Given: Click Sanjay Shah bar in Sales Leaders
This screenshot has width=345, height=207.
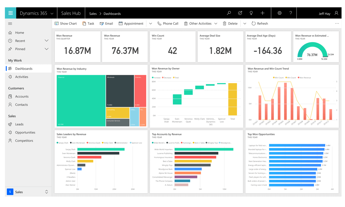Looking at the screenshot, I should coord(101,149).
